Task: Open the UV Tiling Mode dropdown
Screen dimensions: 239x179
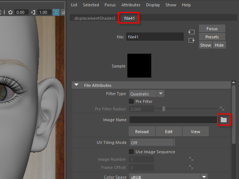Action: 152,143
